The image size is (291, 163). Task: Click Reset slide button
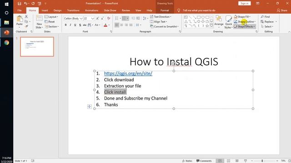click(x=50, y=22)
